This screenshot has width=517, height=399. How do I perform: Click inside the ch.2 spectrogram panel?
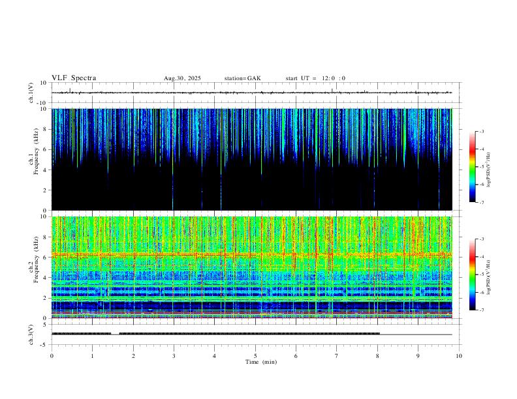(x=252, y=267)
